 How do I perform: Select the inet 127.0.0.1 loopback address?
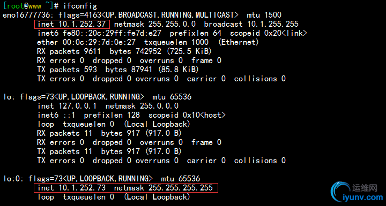click(67, 106)
